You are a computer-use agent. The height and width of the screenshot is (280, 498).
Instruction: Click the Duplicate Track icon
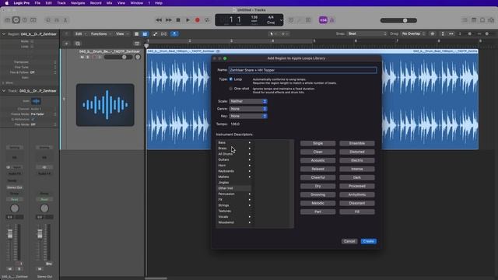[x=78, y=44]
